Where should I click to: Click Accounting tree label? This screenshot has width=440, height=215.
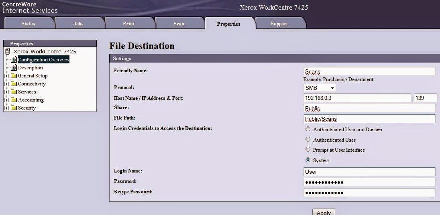(x=31, y=100)
